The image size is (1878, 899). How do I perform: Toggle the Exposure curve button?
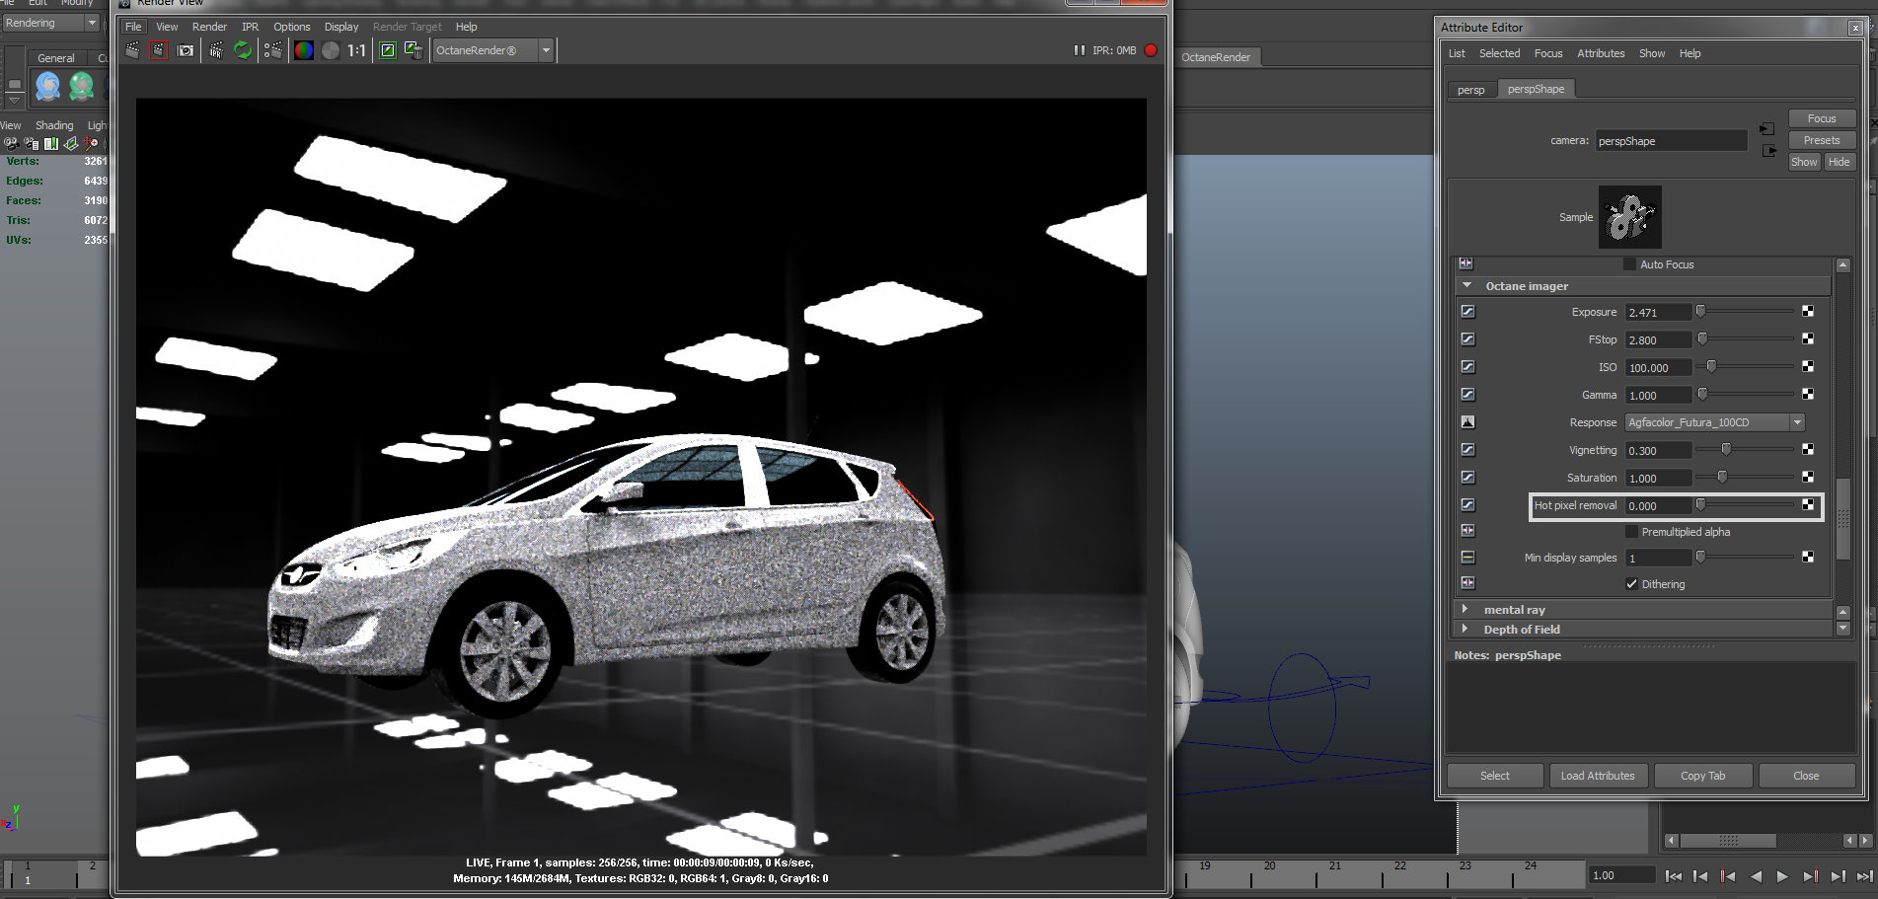click(x=1467, y=312)
